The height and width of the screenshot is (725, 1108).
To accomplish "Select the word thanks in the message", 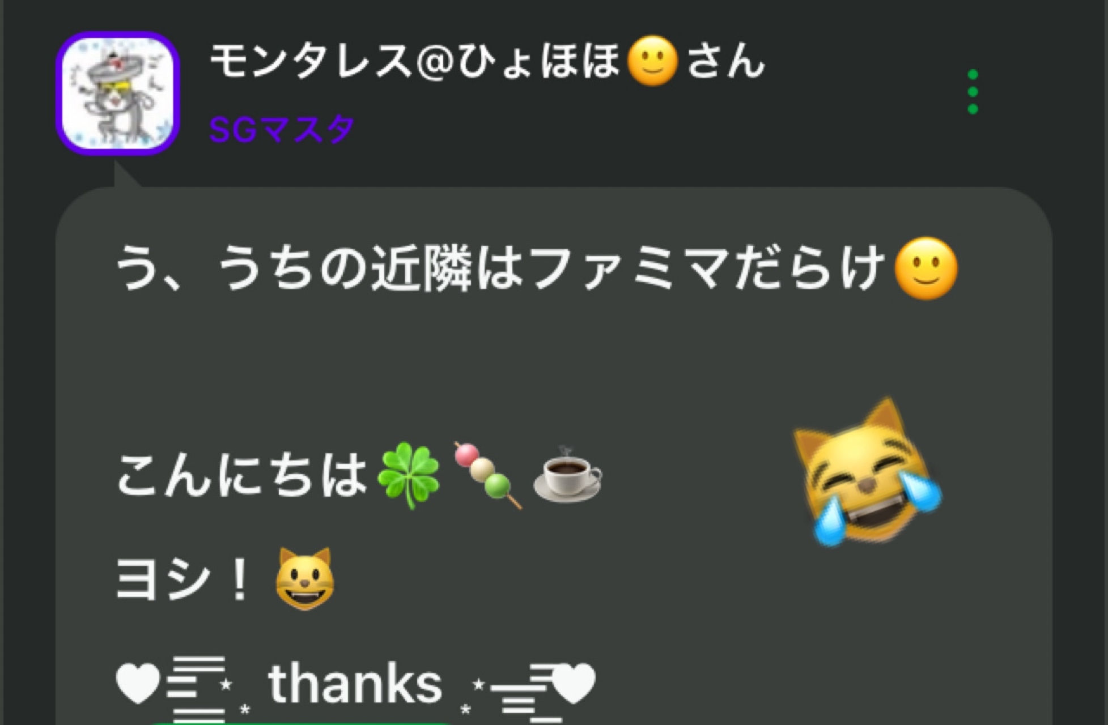I will 355,684.
